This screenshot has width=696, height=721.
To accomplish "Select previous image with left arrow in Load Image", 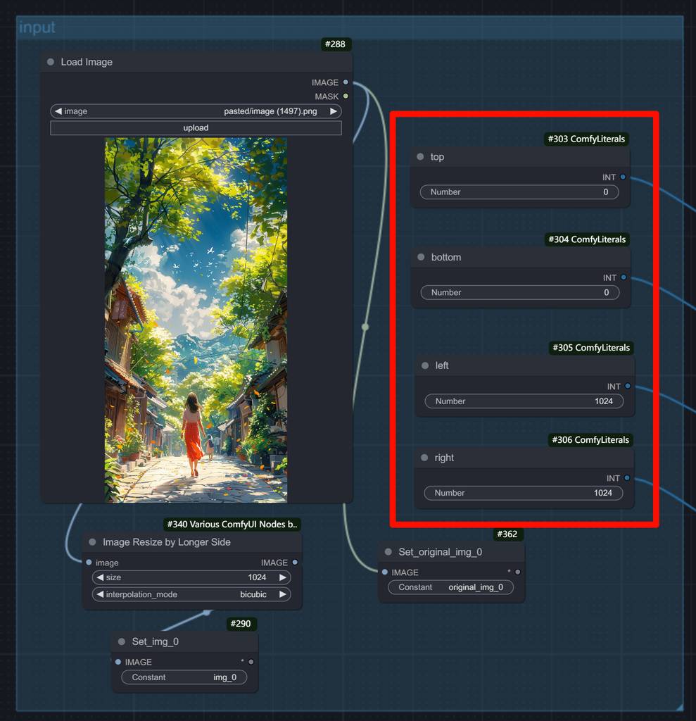I will point(58,111).
